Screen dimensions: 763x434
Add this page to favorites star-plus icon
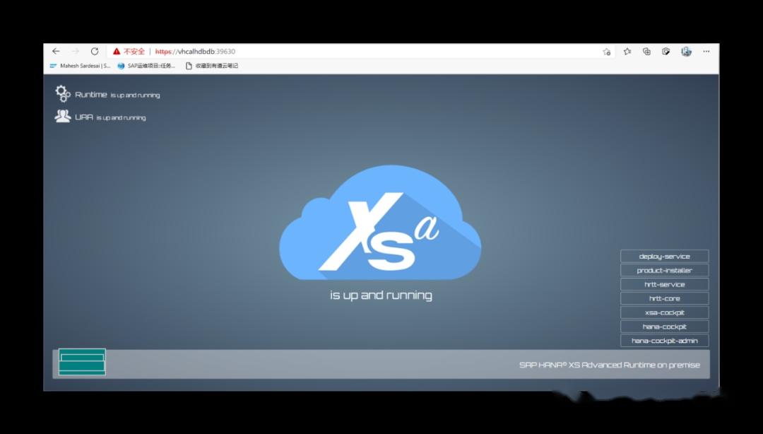[606, 52]
